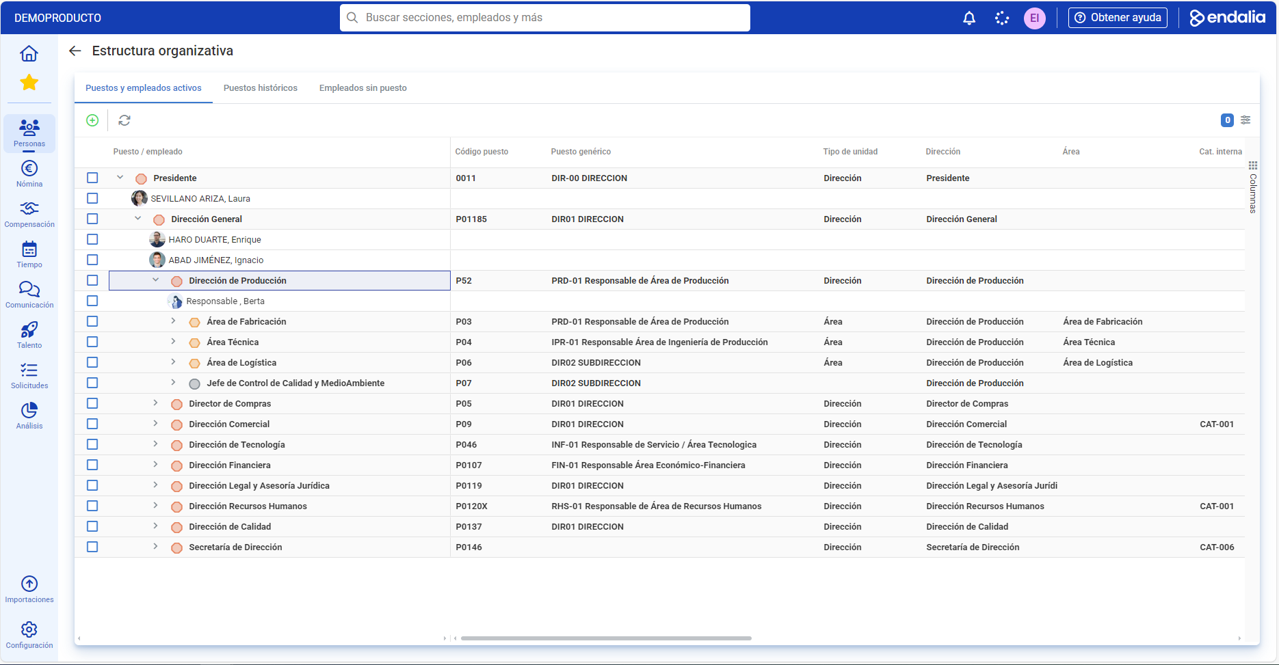Click the Obtener ayuda button

pos(1118,18)
